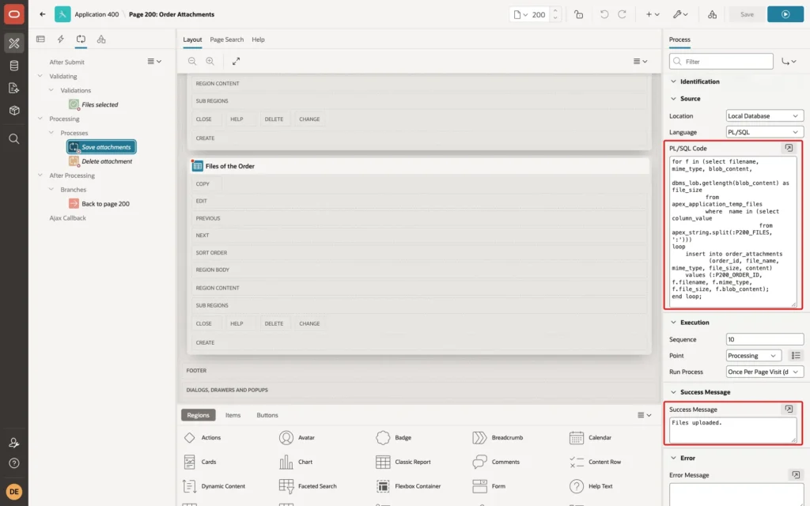Open the layout options menu
This screenshot has height=506, width=810.
pyautogui.click(x=640, y=61)
